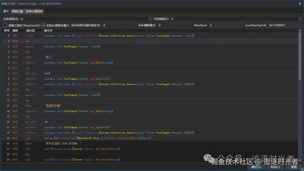Image resolution: width=304 pixels, height=171 pixels.
Task: Click offset 0041 in row 19
Action: click(x=15, y=138)
